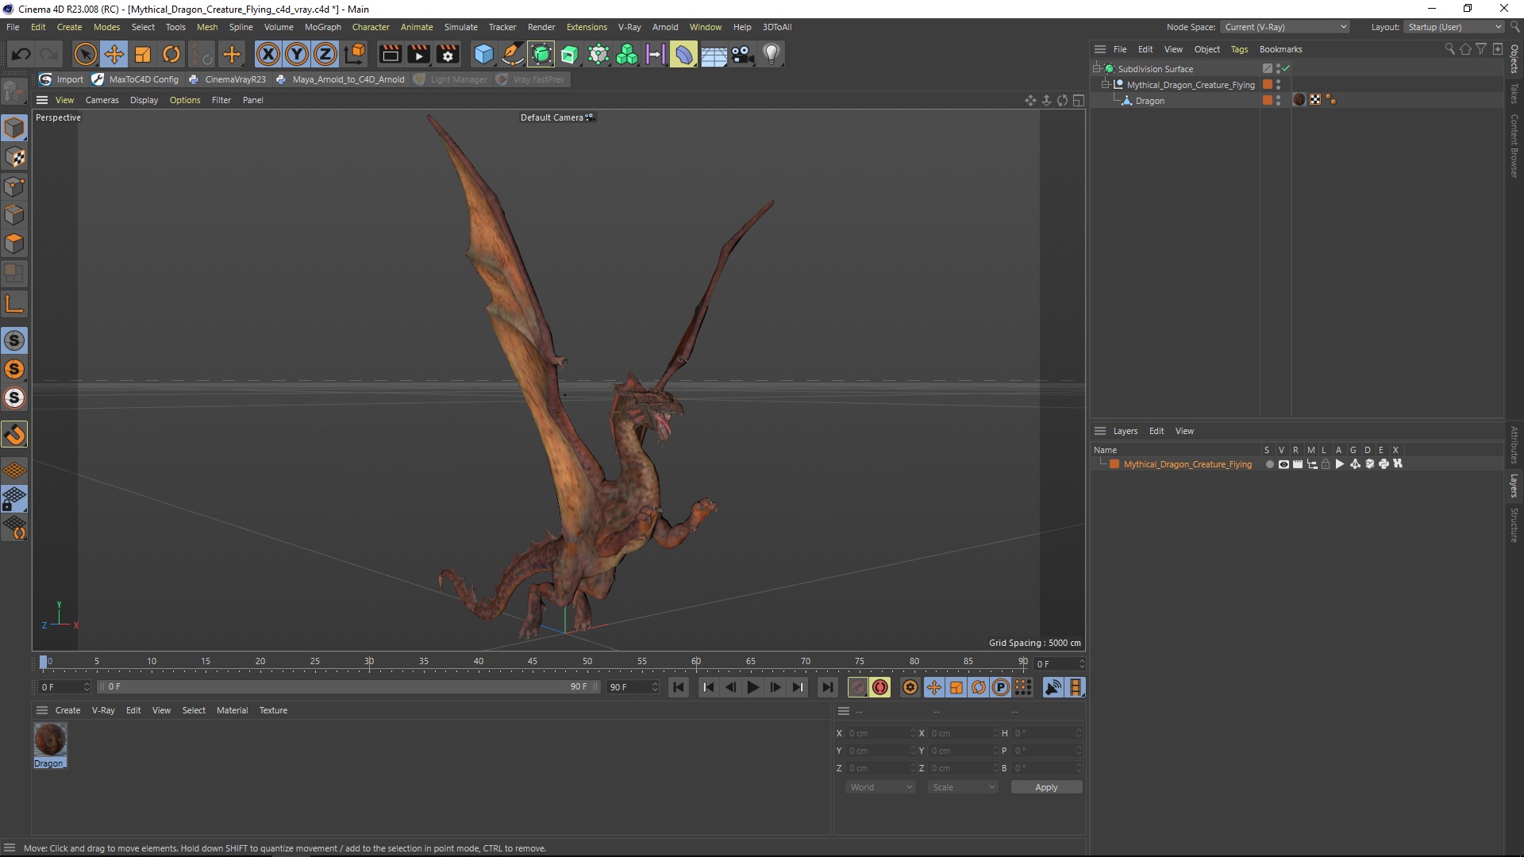
Task: Open the MoGraph menu
Action: tap(322, 27)
